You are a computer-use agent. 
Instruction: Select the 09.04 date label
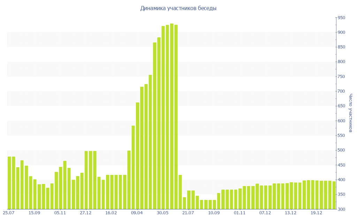click(137, 213)
